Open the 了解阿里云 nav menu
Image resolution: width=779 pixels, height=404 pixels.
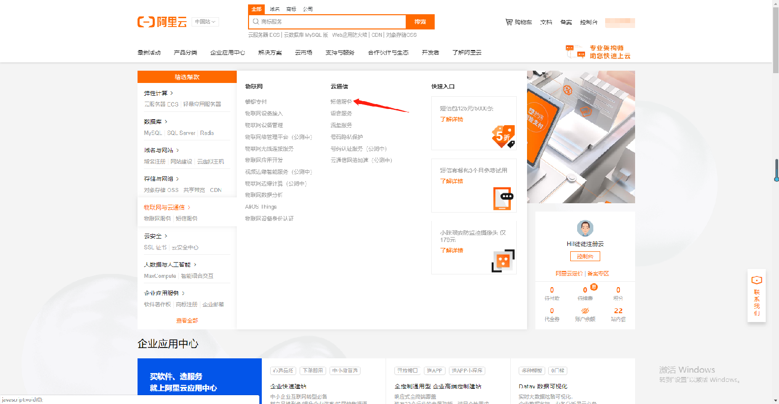[x=467, y=53]
